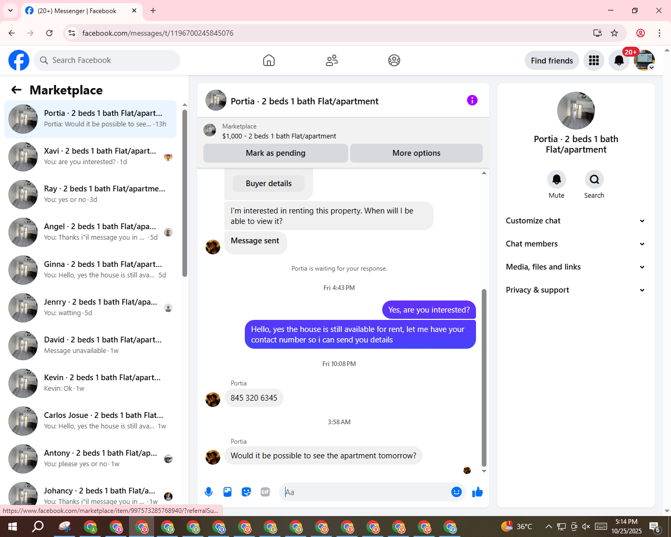Select the Ginna conversation
This screenshot has height=537, width=671.
[90, 270]
